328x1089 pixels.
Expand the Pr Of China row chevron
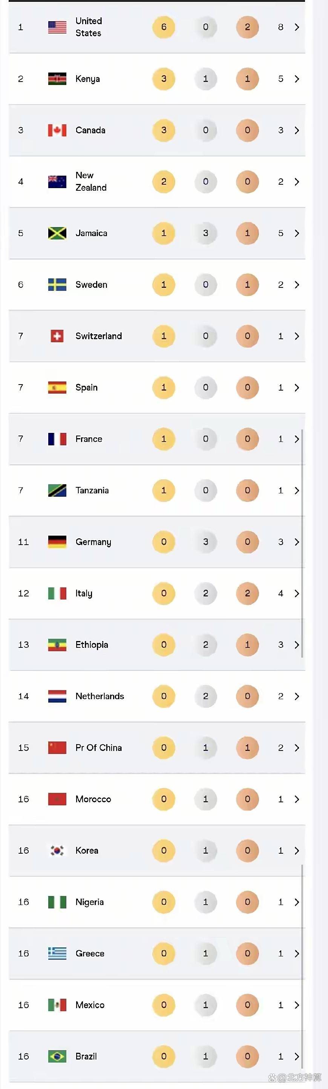[x=297, y=748]
